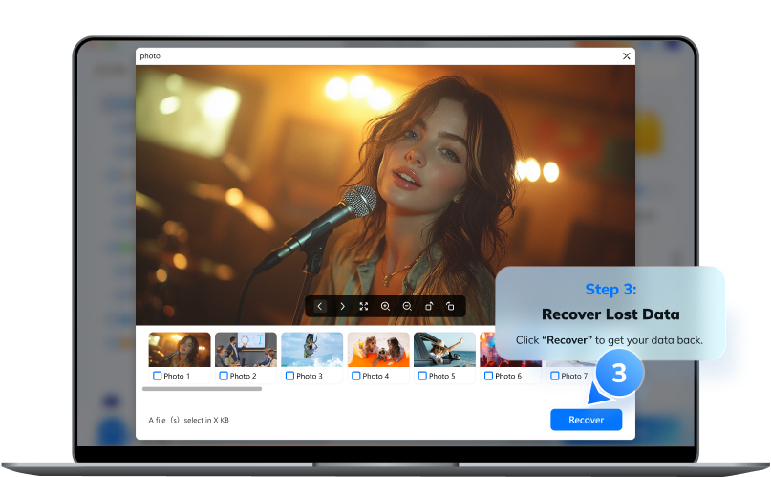771x477 pixels.
Task: Tick the Photo 6 checkbox
Action: click(489, 376)
